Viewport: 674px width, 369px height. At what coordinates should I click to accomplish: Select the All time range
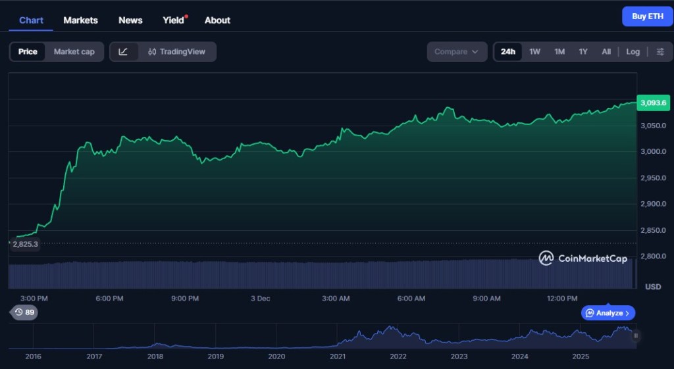tap(606, 51)
